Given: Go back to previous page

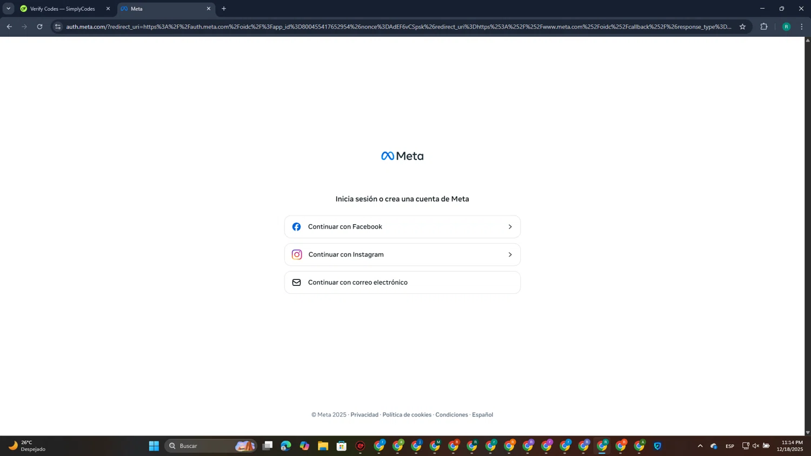Looking at the screenshot, I should click(9, 26).
